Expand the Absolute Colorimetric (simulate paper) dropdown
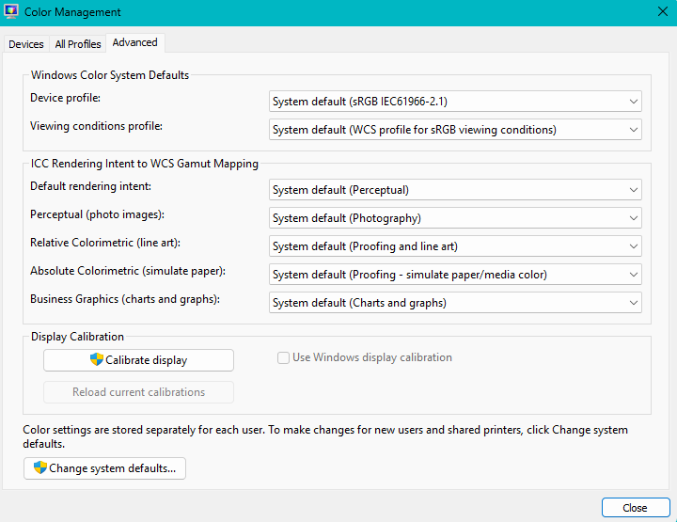 [x=455, y=275]
